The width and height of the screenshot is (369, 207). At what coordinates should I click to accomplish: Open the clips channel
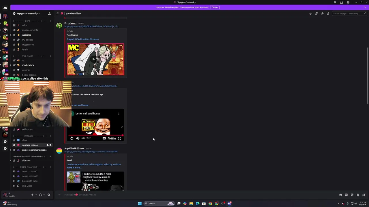click(x=32, y=140)
